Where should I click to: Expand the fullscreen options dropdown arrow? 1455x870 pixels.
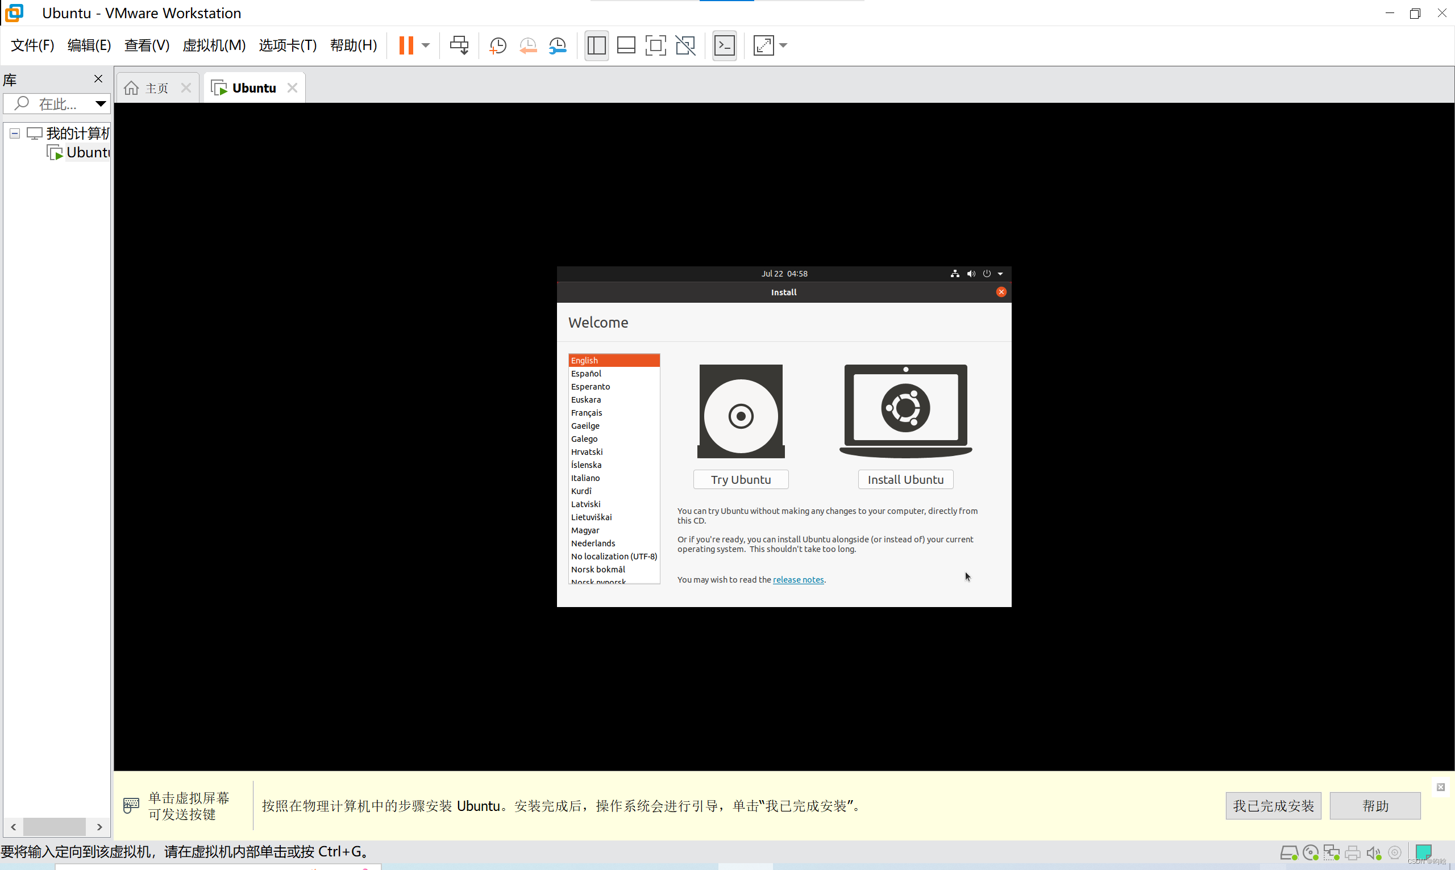783,45
